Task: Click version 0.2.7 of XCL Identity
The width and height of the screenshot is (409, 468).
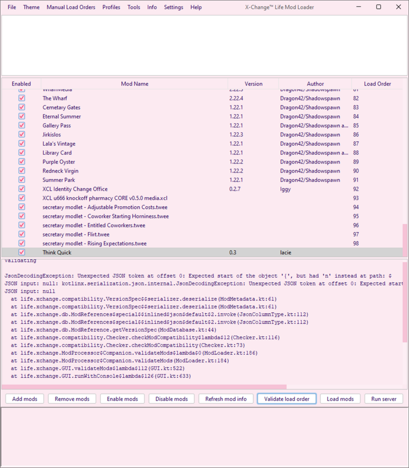Action: 235,189
